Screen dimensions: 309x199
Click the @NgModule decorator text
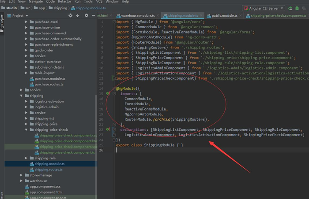tap(126, 88)
